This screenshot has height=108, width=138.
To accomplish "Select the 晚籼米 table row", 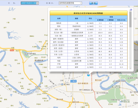I will point(89,23).
